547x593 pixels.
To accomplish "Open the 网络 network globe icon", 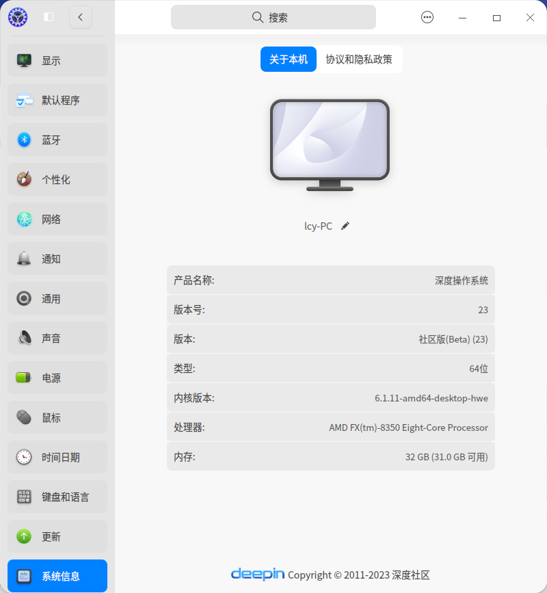I will pyautogui.click(x=24, y=219).
